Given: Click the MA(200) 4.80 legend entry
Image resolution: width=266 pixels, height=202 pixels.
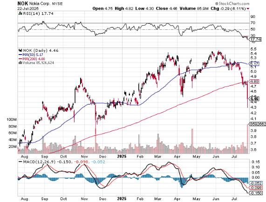Looking at the screenshot, I should click(32, 59).
